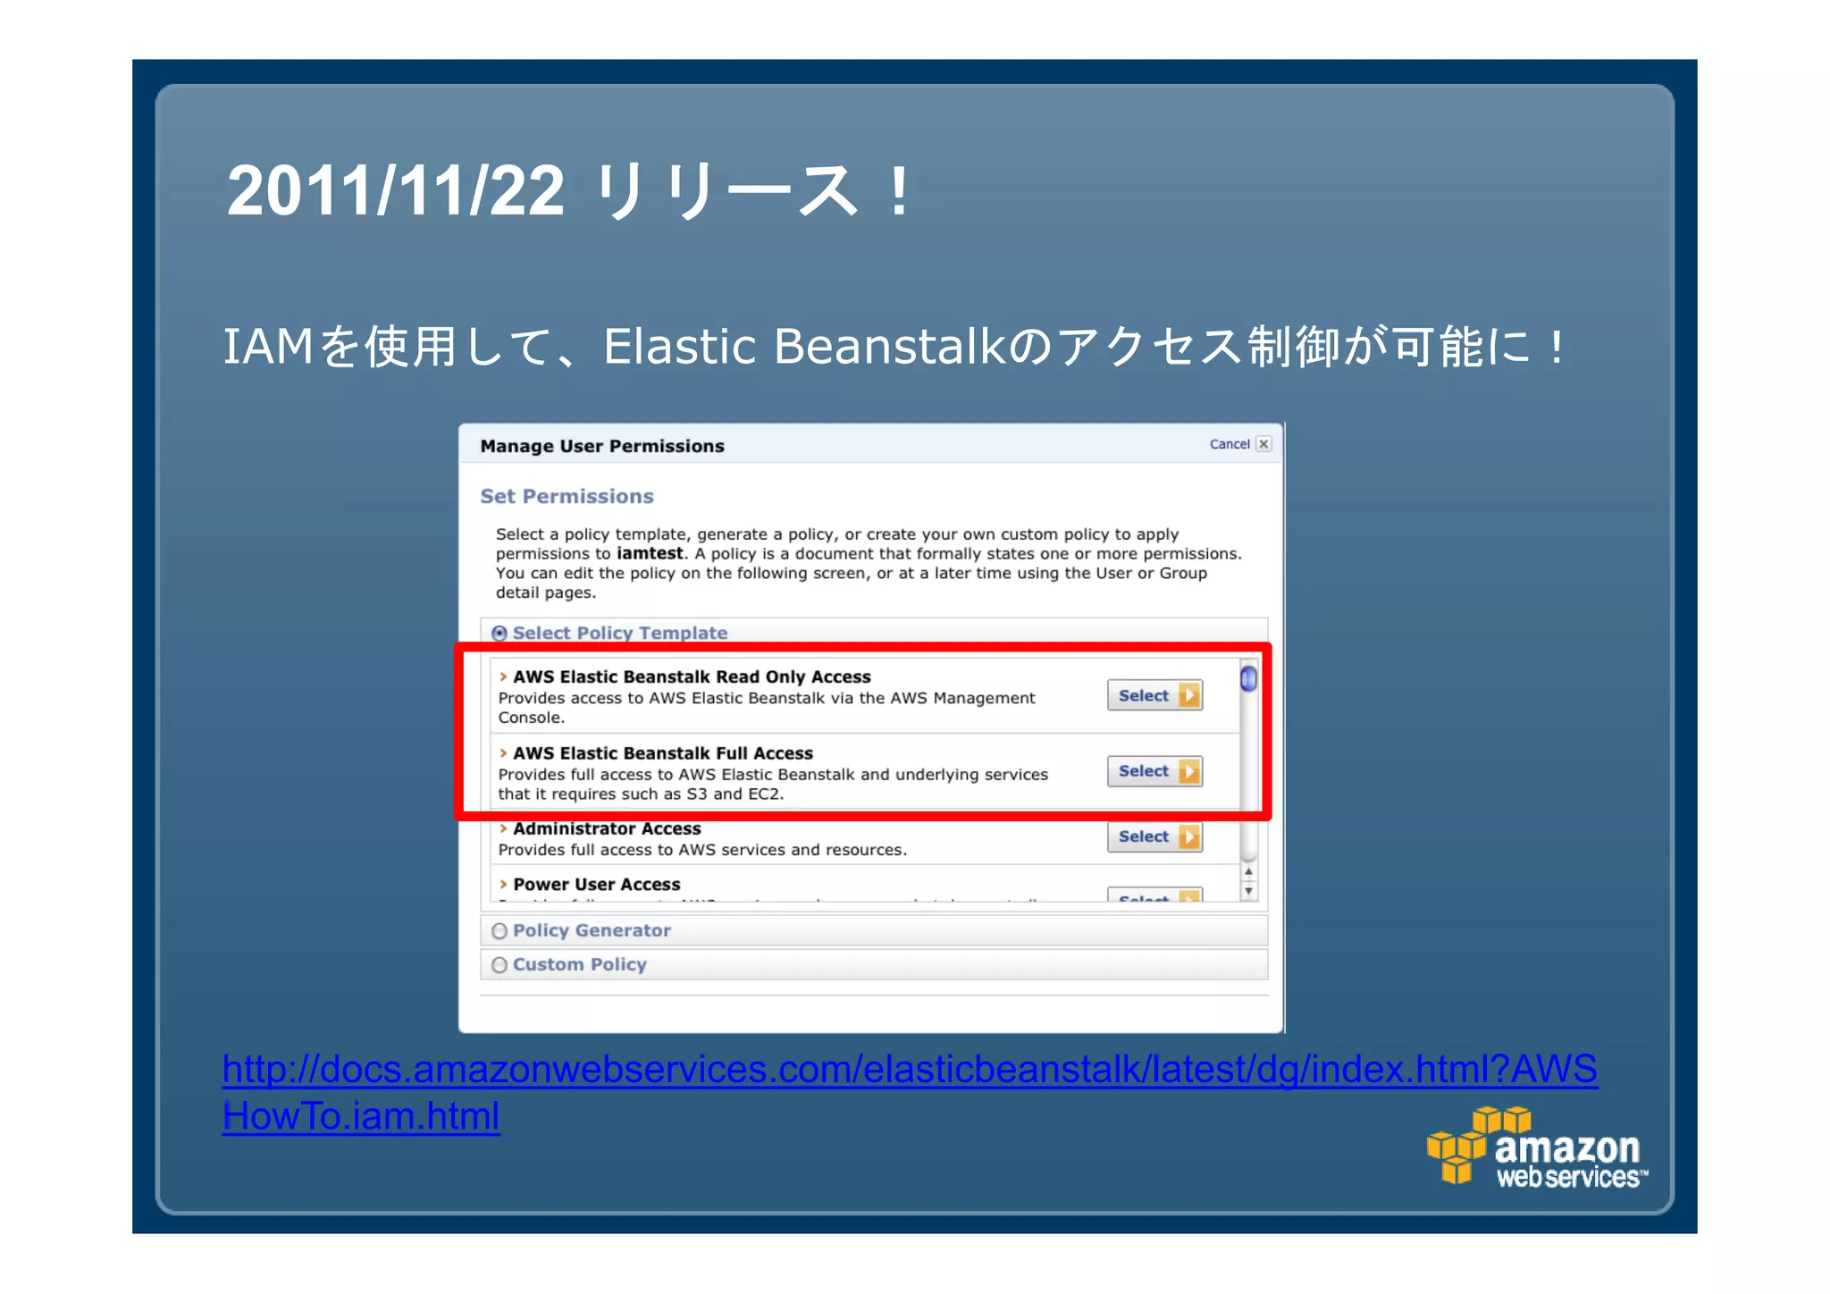Click the orange arrow on the Administrator Access Select button
The image size is (1830, 1294).
pos(1189,836)
